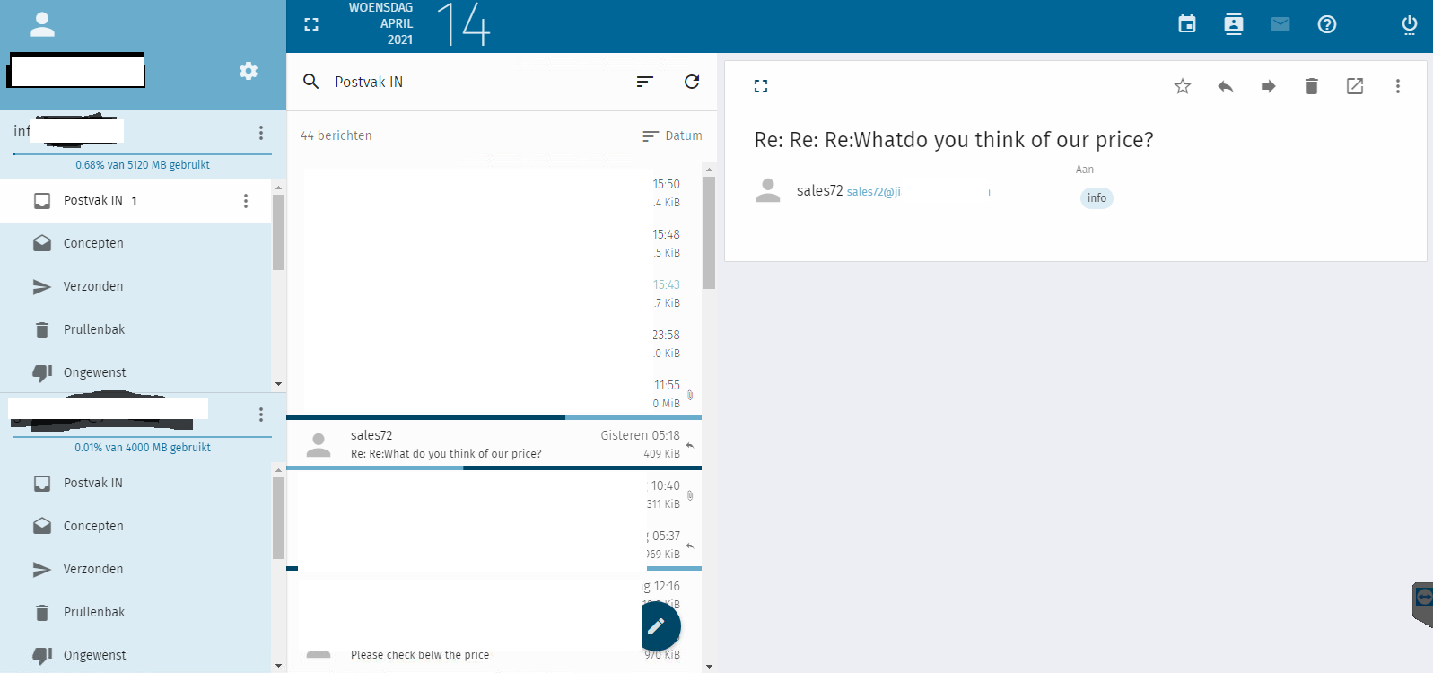Click the help question mark icon

(x=1326, y=24)
